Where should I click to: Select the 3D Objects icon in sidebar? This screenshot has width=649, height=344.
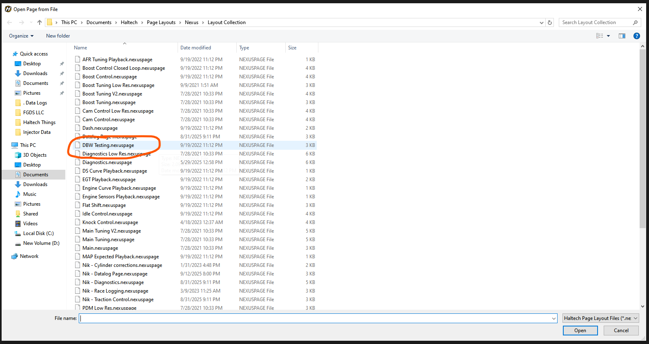coord(18,155)
